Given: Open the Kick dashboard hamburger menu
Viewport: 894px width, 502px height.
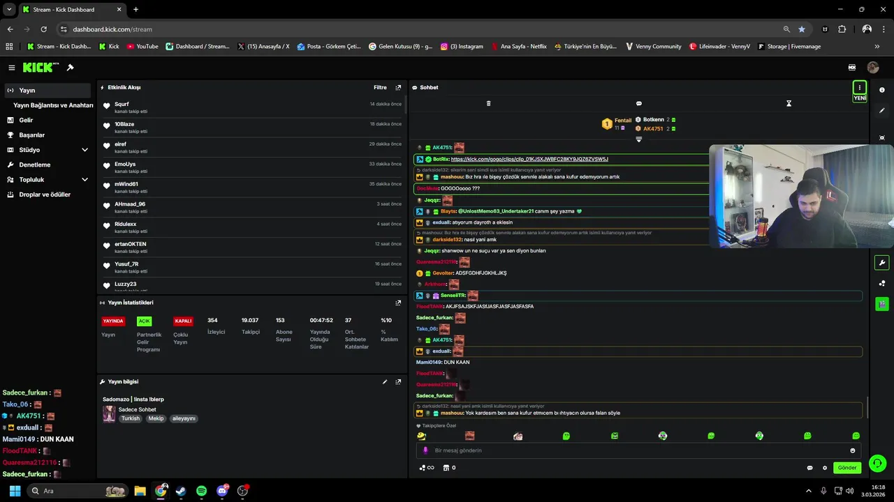Looking at the screenshot, I should coord(12,68).
